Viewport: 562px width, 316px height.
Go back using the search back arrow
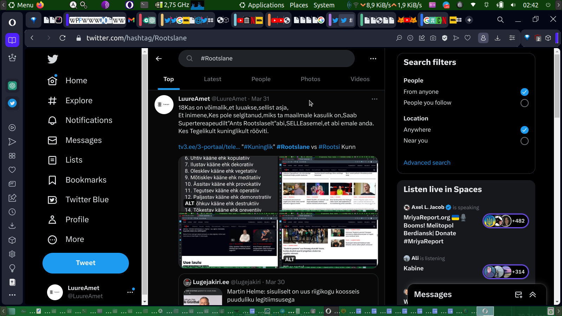click(159, 59)
